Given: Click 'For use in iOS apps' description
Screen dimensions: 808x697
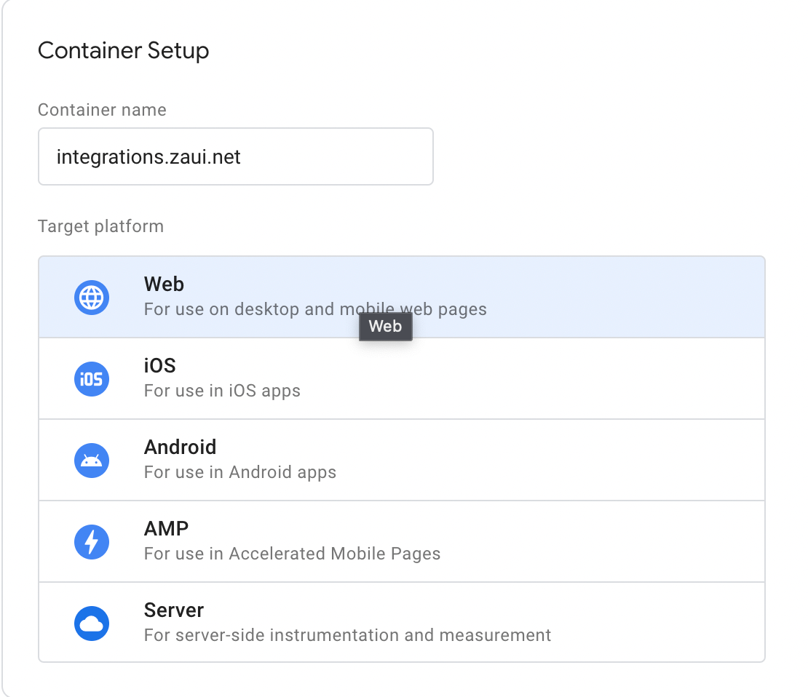Looking at the screenshot, I should (222, 391).
